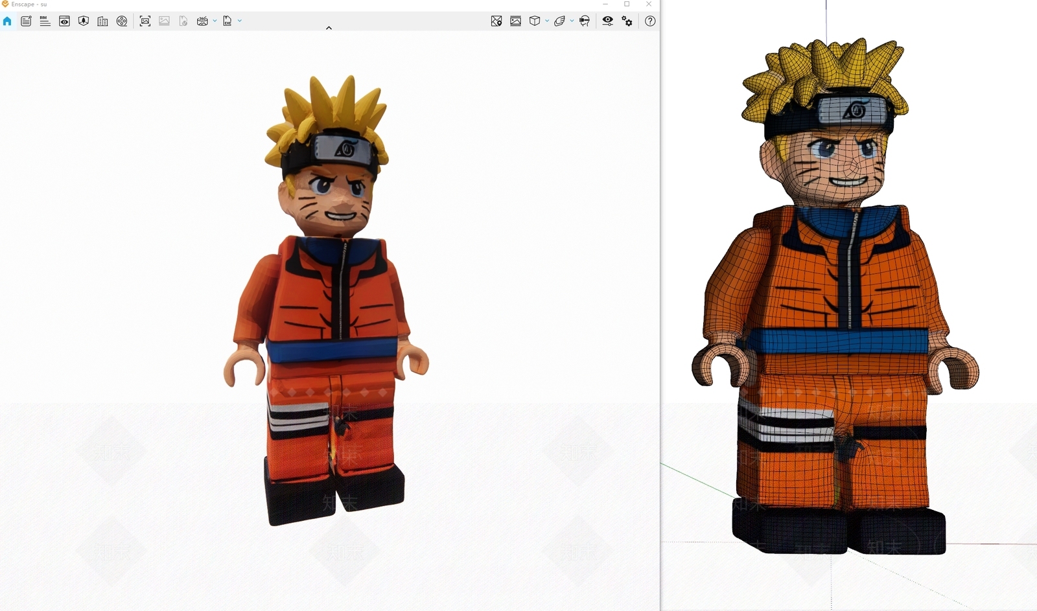Expand the navigation mode dropdown arrow
1037x611 pixels.
(x=572, y=21)
